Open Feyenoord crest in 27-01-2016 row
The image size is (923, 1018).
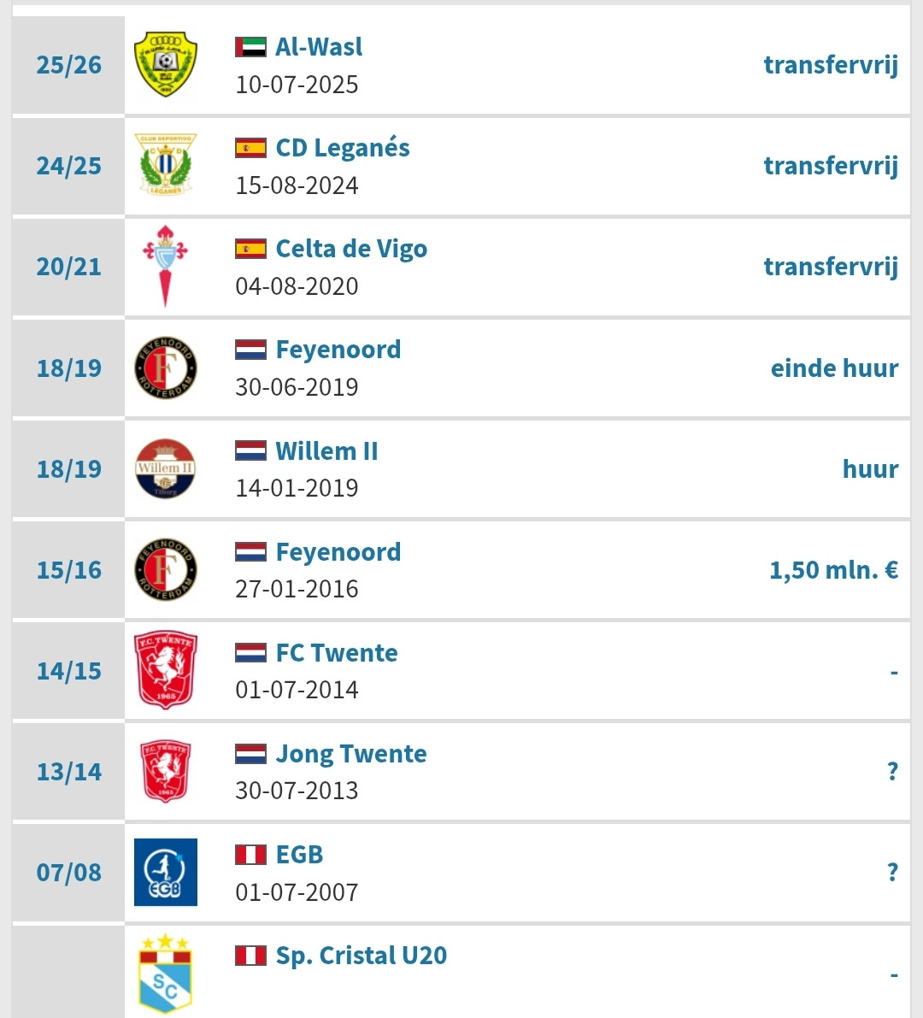[166, 569]
